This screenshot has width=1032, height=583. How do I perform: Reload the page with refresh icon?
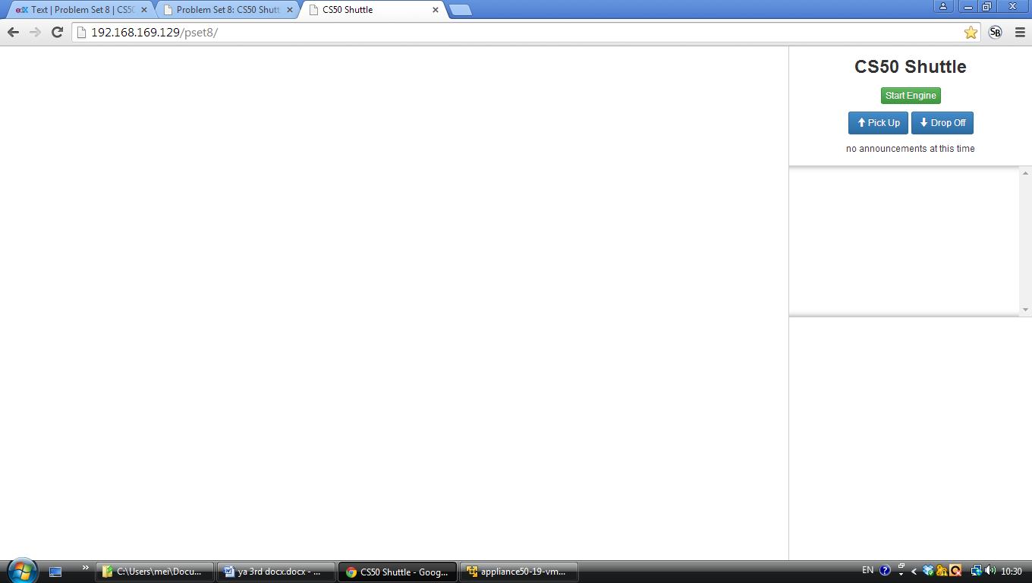click(x=57, y=32)
